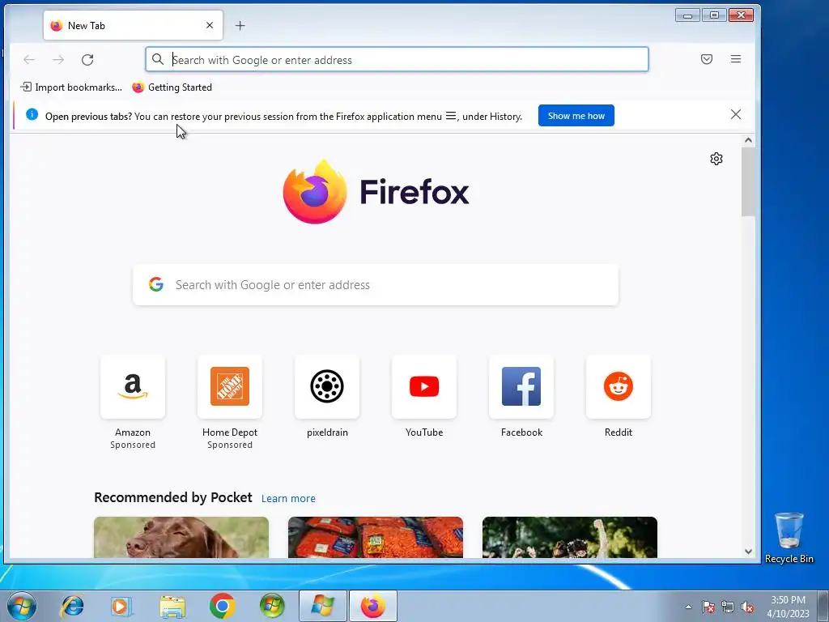829x622 pixels.
Task: Click scrollbar up arrow on the page
Action: click(x=748, y=140)
